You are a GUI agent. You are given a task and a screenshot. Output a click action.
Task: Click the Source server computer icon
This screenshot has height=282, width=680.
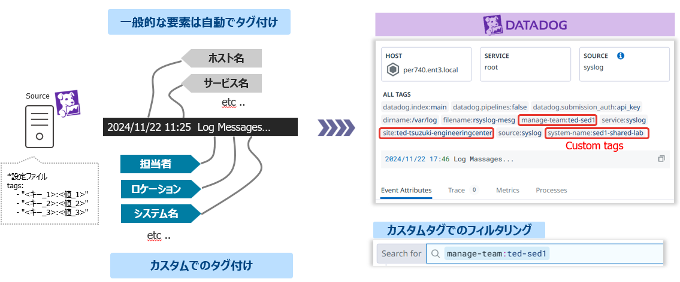[40, 126]
